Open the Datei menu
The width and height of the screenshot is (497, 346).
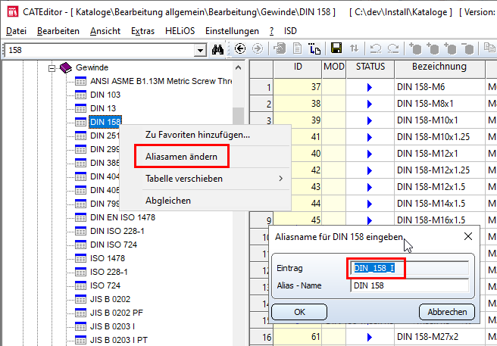16,31
